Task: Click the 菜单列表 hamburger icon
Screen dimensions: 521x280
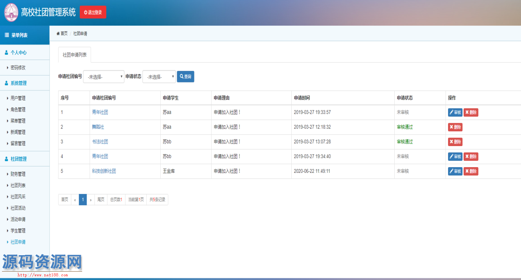Action: pyautogui.click(x=7, y=35)
